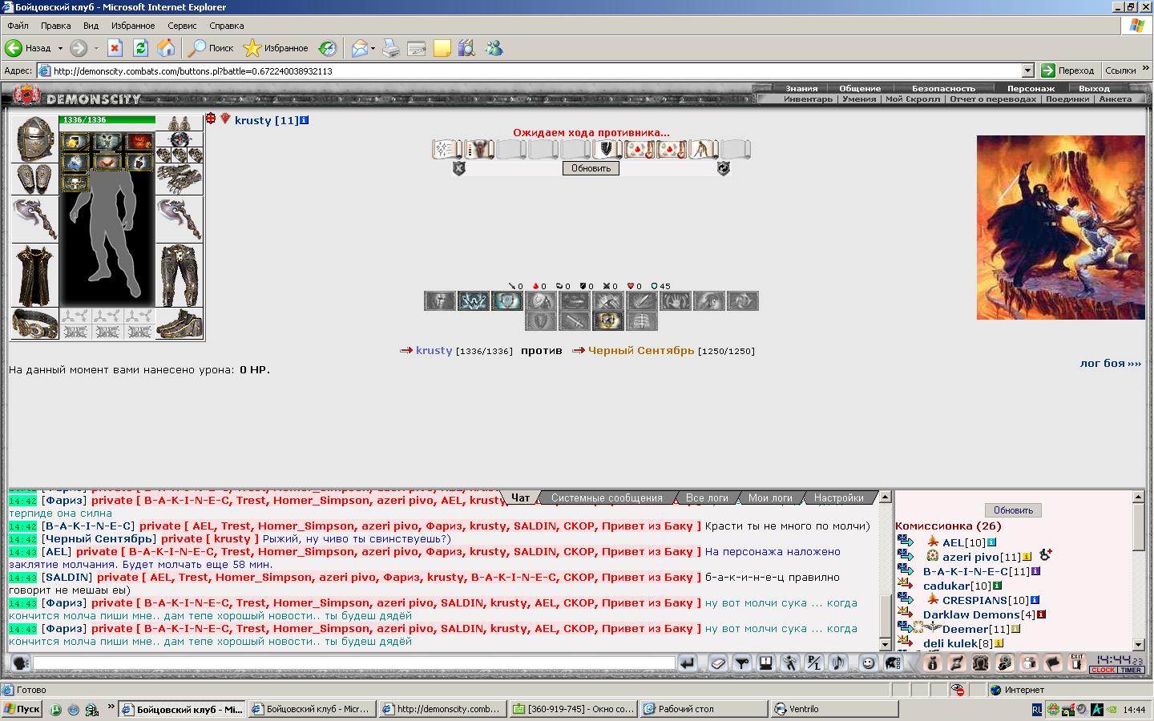This screenshot has height=721, width=1154.
Task: Click the Поиск search toolbar button
Action: tap(211, 48)
